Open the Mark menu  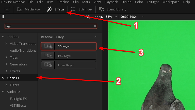pos(86,2)
